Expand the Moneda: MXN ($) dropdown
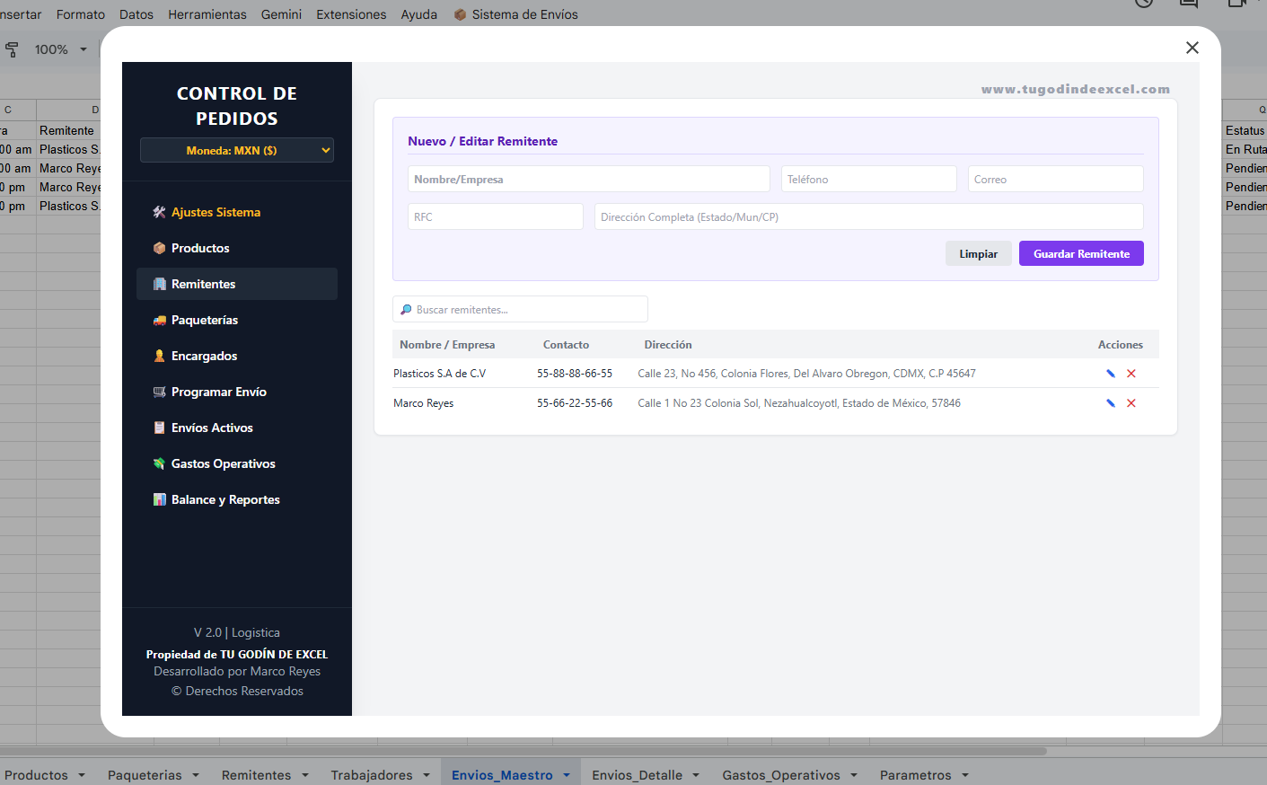Image resolution: width=1267 pixels, height=785 pixels. point(237,150)
